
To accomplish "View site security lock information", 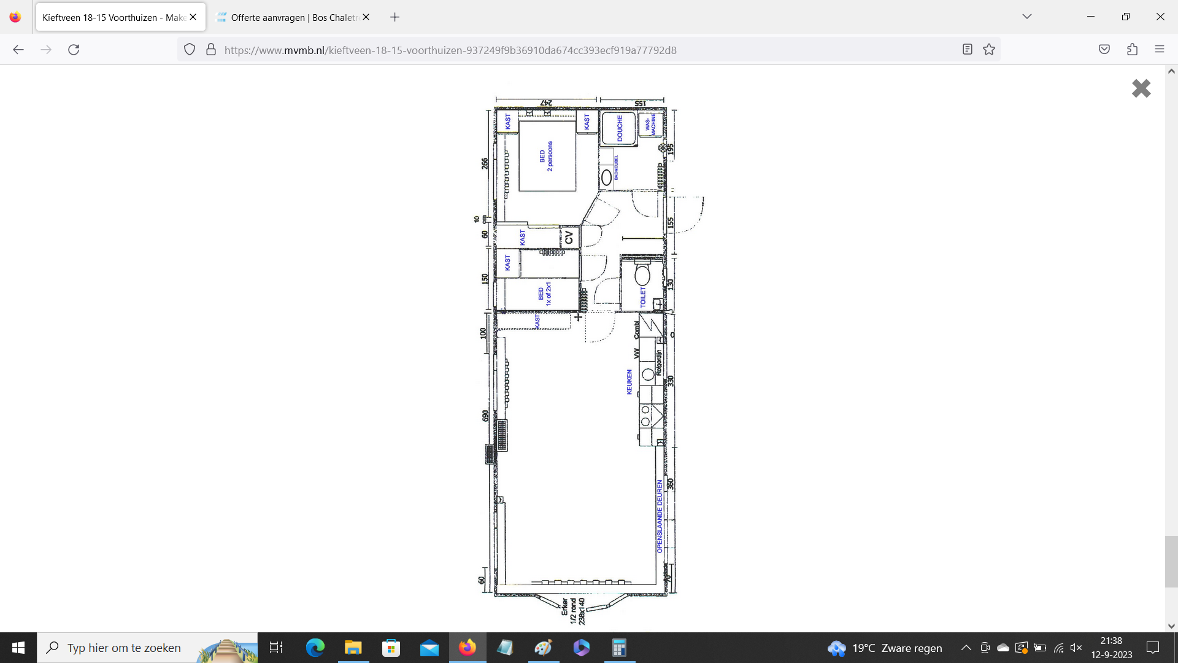I will coord(211,50).
